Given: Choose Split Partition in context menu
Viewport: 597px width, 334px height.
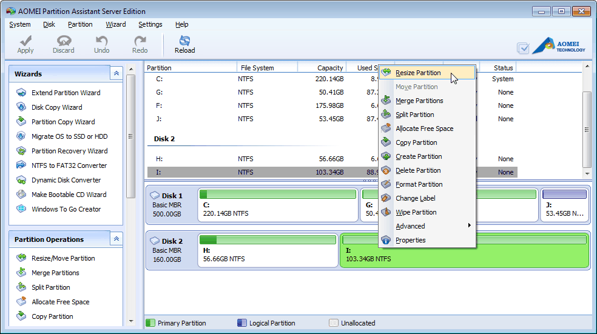Looking at the screenshot, I should click(427, 115).
